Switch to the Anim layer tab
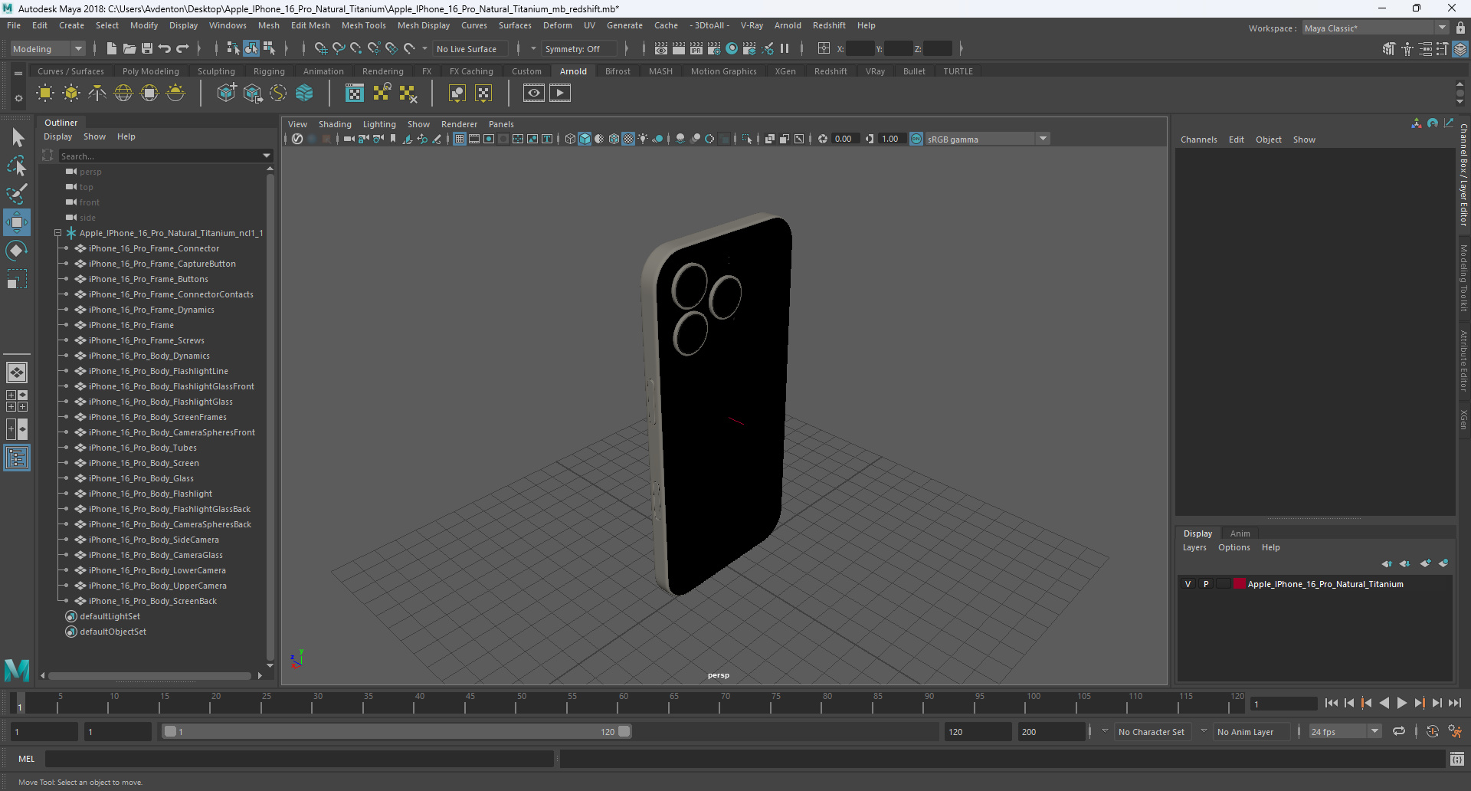The width and height of the screenshot is (1471, 791). coord(1240,533)
